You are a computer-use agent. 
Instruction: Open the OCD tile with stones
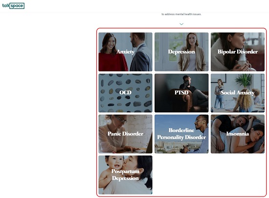click(125, 93)
